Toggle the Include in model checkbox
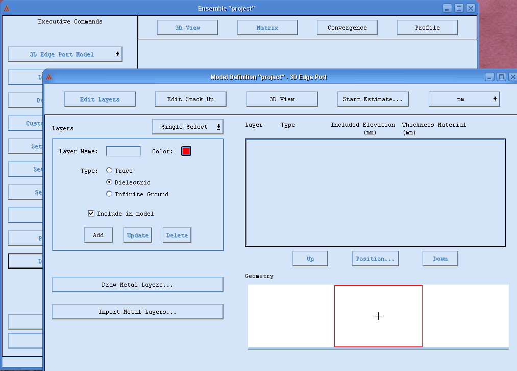Screen dimensions: 517x371 tap(91, 214)
